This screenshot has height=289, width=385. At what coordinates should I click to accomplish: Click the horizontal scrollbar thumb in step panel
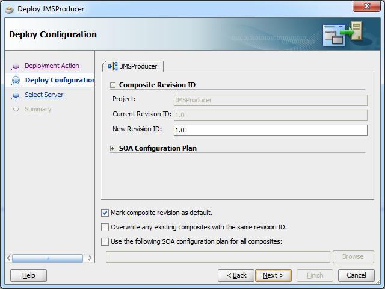48,258
